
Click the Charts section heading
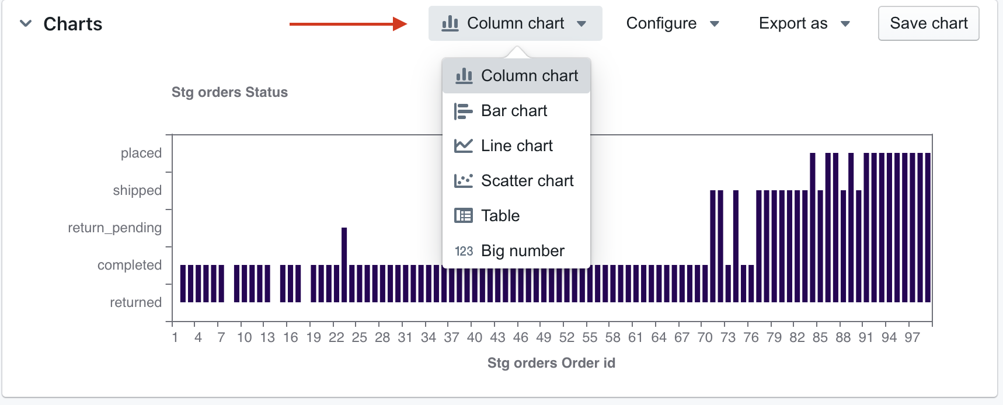pos(73,24)
